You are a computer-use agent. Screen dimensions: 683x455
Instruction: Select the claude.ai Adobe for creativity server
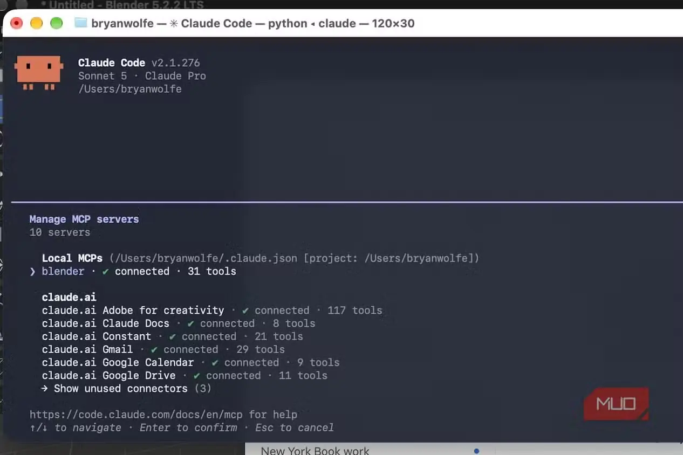[212, 311]
